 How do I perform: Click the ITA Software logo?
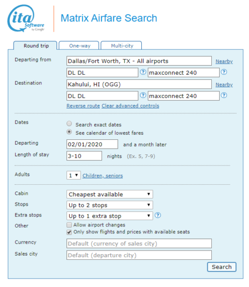(x=26, y=18)
